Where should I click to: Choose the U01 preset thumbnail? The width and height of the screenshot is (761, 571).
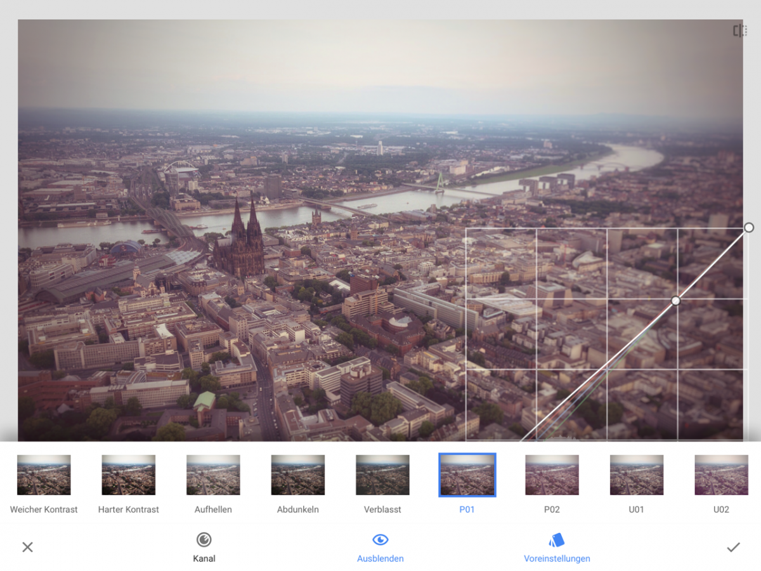coord(637,475)
